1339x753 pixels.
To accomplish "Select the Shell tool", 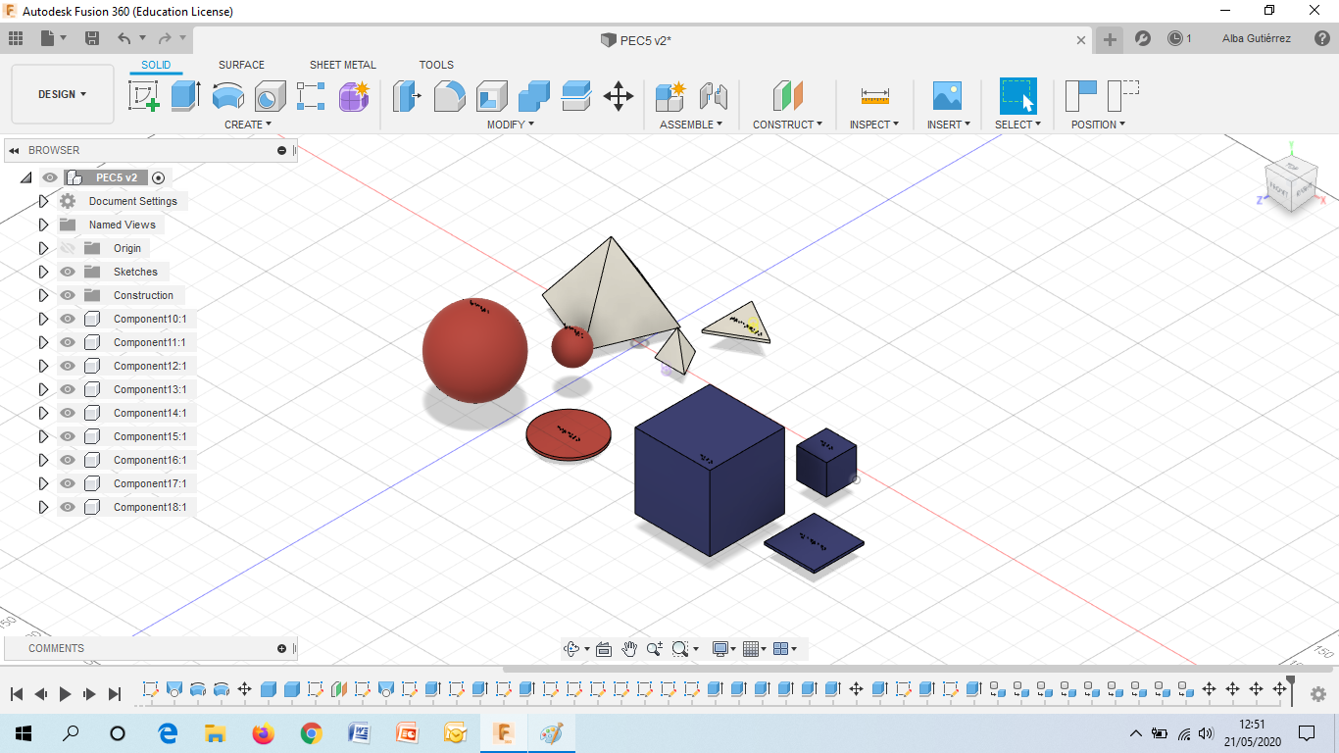I will coord(492,96).
